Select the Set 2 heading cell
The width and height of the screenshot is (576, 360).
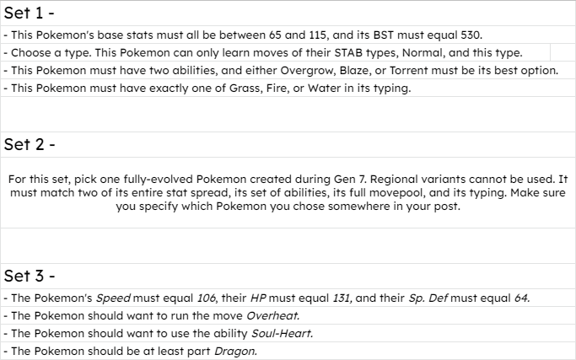(x=288, y=144)
